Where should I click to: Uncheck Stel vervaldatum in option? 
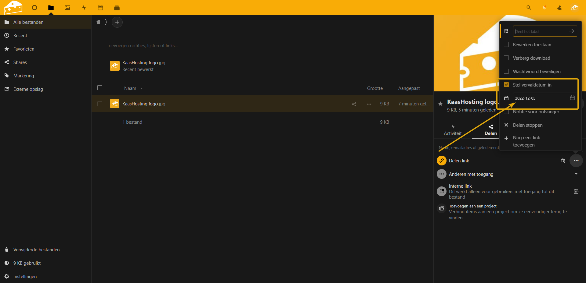click(506, 85)
